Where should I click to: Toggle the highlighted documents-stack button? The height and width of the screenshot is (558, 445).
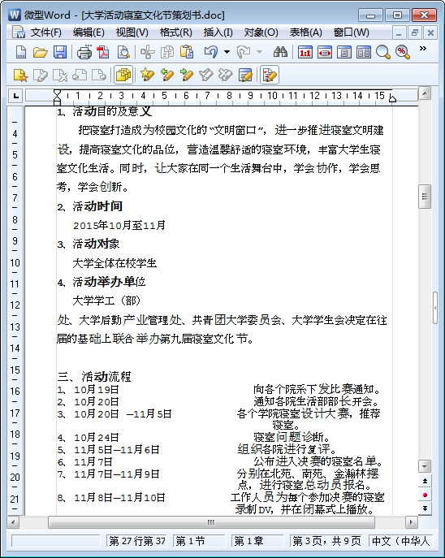123,75
